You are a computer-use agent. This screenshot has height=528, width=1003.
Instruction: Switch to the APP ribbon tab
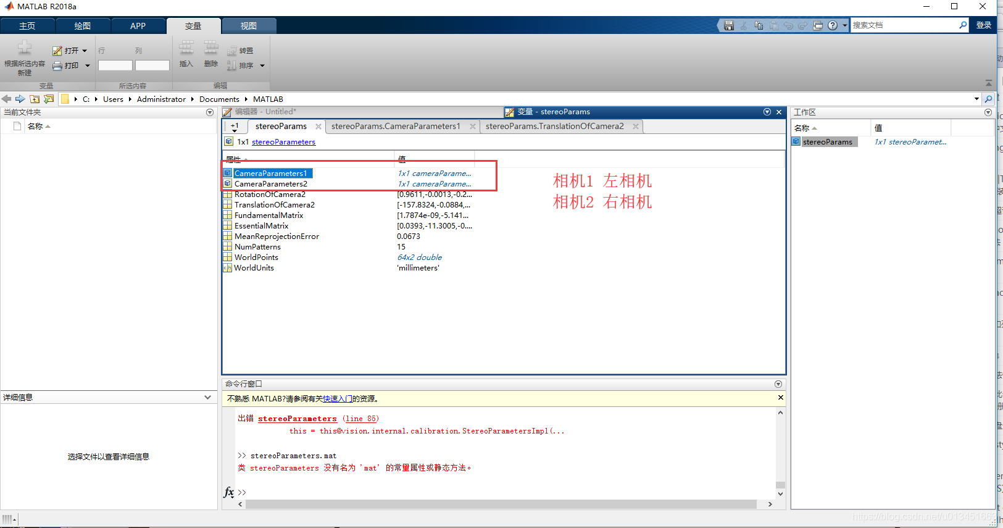click(138, 26)
